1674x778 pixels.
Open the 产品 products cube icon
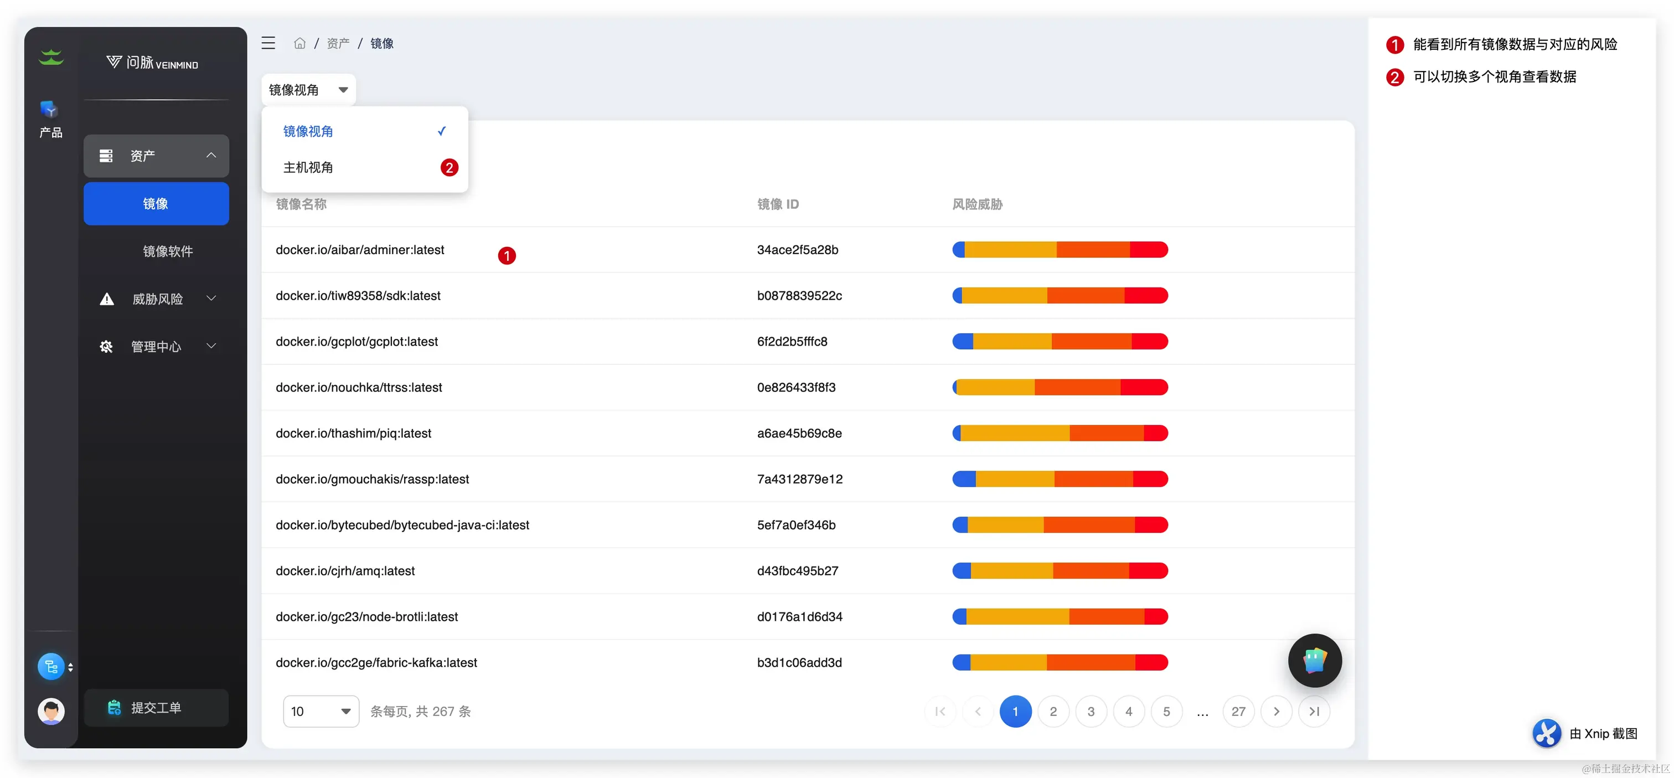click(x=50, y=110)
